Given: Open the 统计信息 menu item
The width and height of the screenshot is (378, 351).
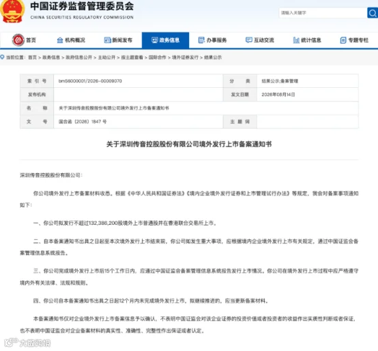Looking at the screenshot, I should tap(311, 40).
